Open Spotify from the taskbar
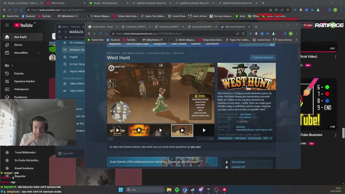Image resolution: width=345 pixels, height=194 pixels. tap(177, 190)
